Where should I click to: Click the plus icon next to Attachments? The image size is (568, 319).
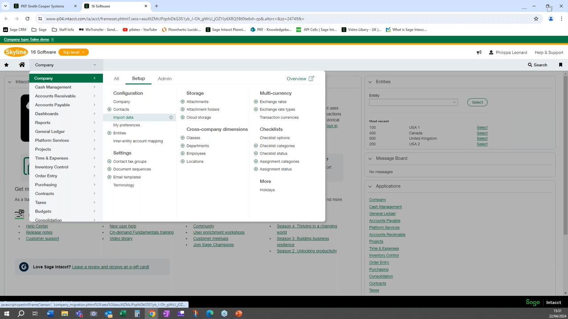coord(183,102)
